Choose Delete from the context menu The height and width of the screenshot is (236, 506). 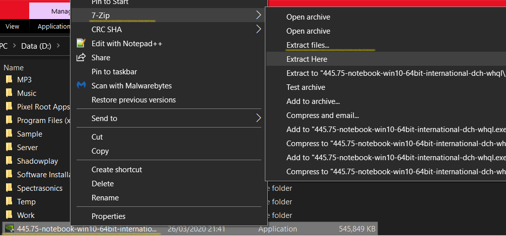(x=169, y=183)
